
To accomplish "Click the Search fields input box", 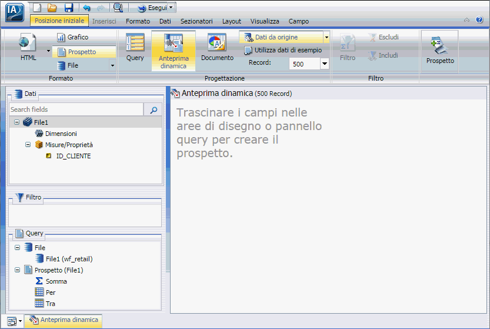I will tap(76, 109).
